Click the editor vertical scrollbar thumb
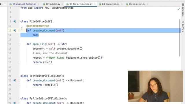This screenshot has width=185, height=104. pyautogui.click(x=180, y=38)
